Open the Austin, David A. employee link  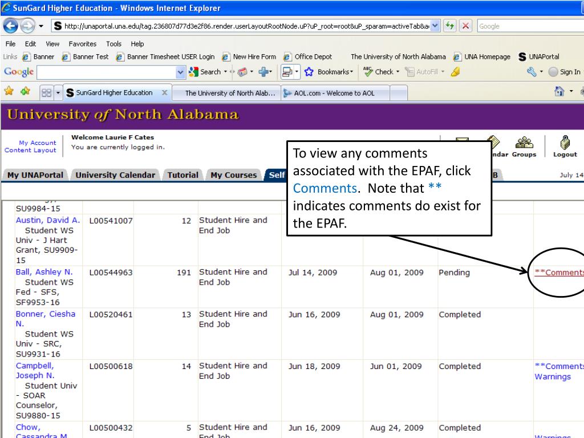click(48, 220)
